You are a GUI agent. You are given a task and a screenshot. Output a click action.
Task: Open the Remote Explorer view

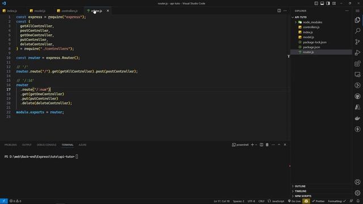click(x=357, y=74)
